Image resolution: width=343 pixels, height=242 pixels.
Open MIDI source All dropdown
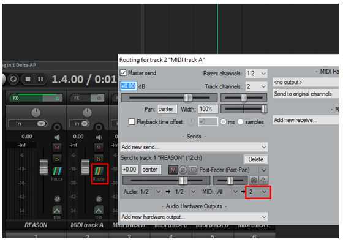pyautogui.click(x=227, y=192)
